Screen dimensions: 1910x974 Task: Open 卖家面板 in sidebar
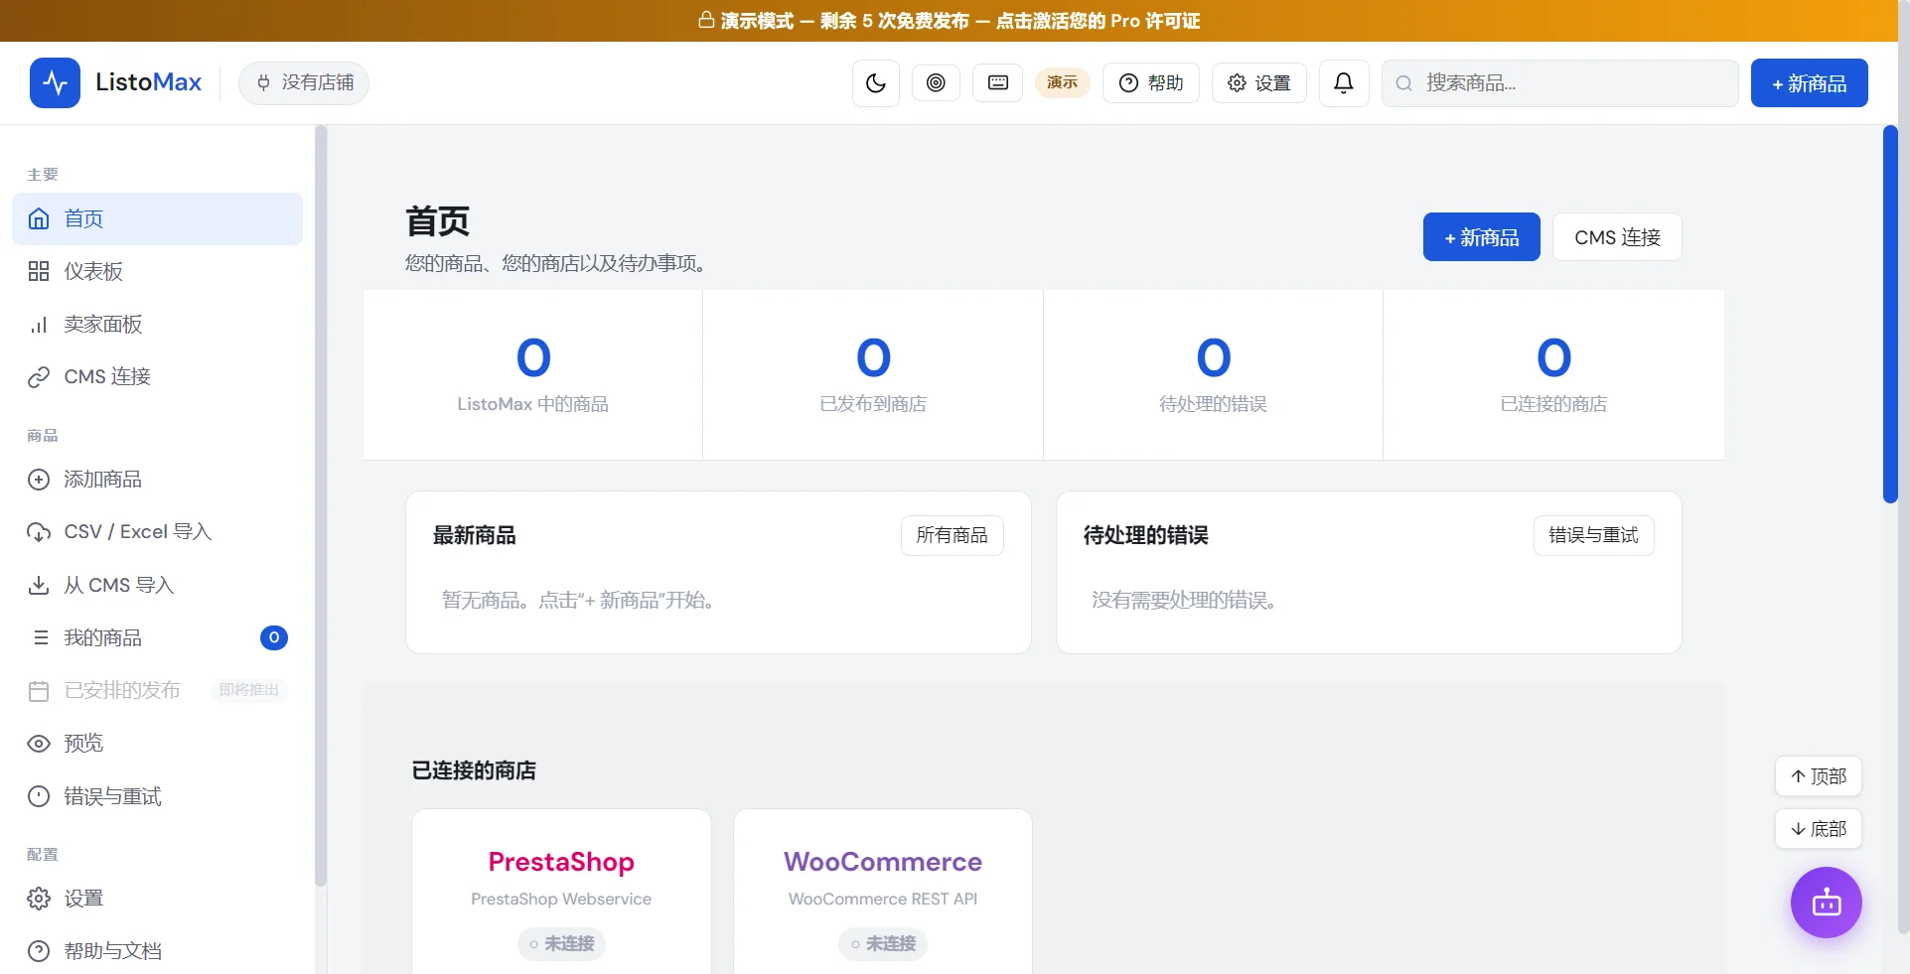[x=157, y=324]
